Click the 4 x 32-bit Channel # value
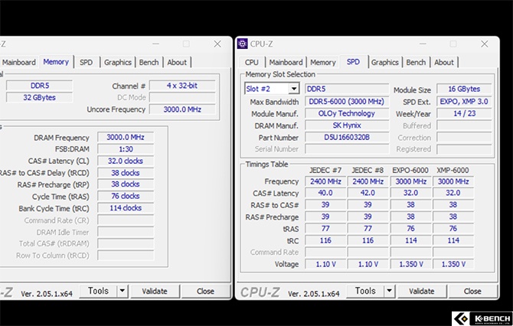This screenshot has height=326, width=513. pyautogui.click(x=182, y=86)
